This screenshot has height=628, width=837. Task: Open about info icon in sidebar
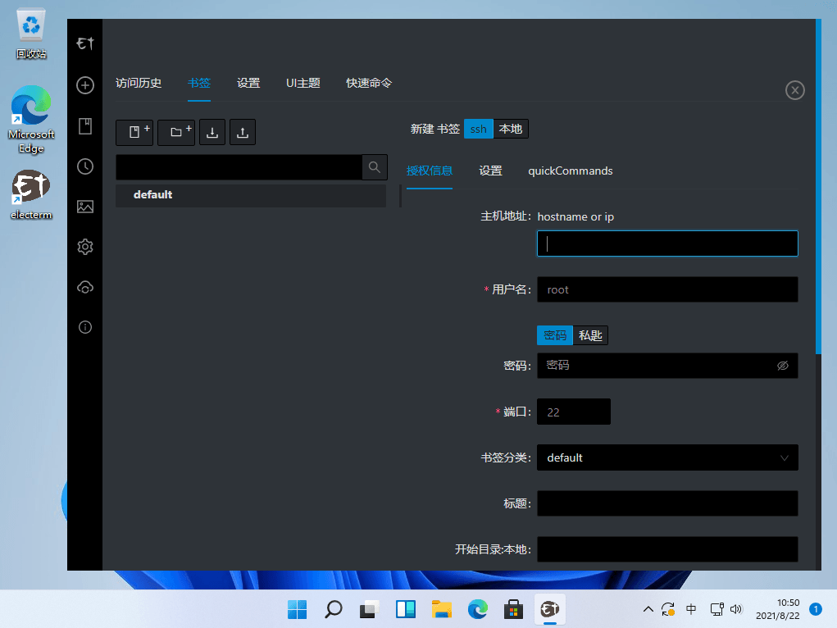point(85,327)
